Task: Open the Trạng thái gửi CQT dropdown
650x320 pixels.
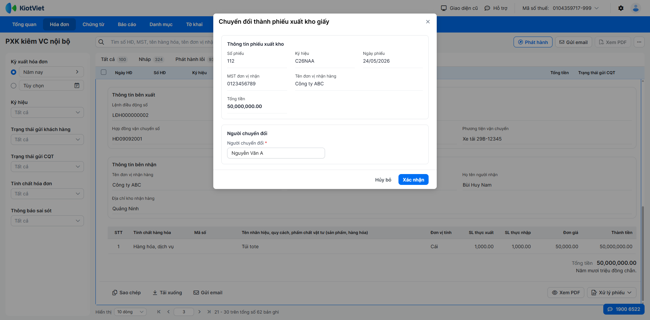Action: coord(47,167)
